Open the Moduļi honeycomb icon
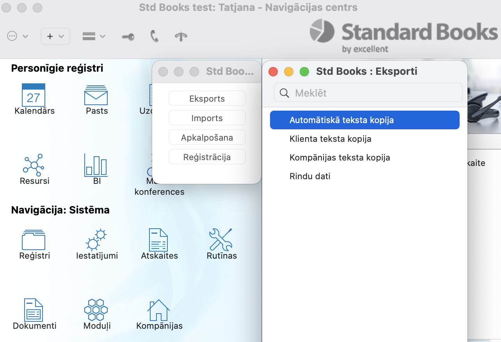 coord(96,310)
